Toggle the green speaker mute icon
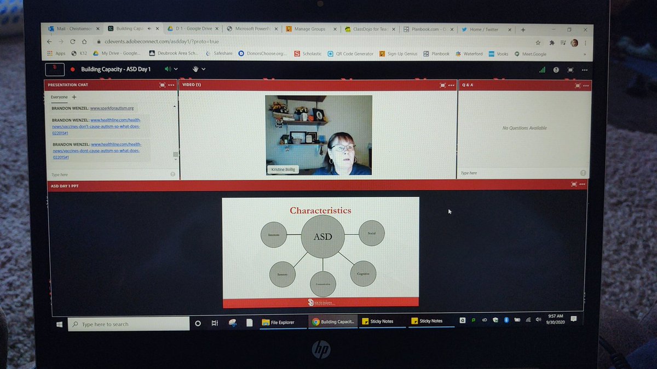657x369 pixels. [168, 69]
